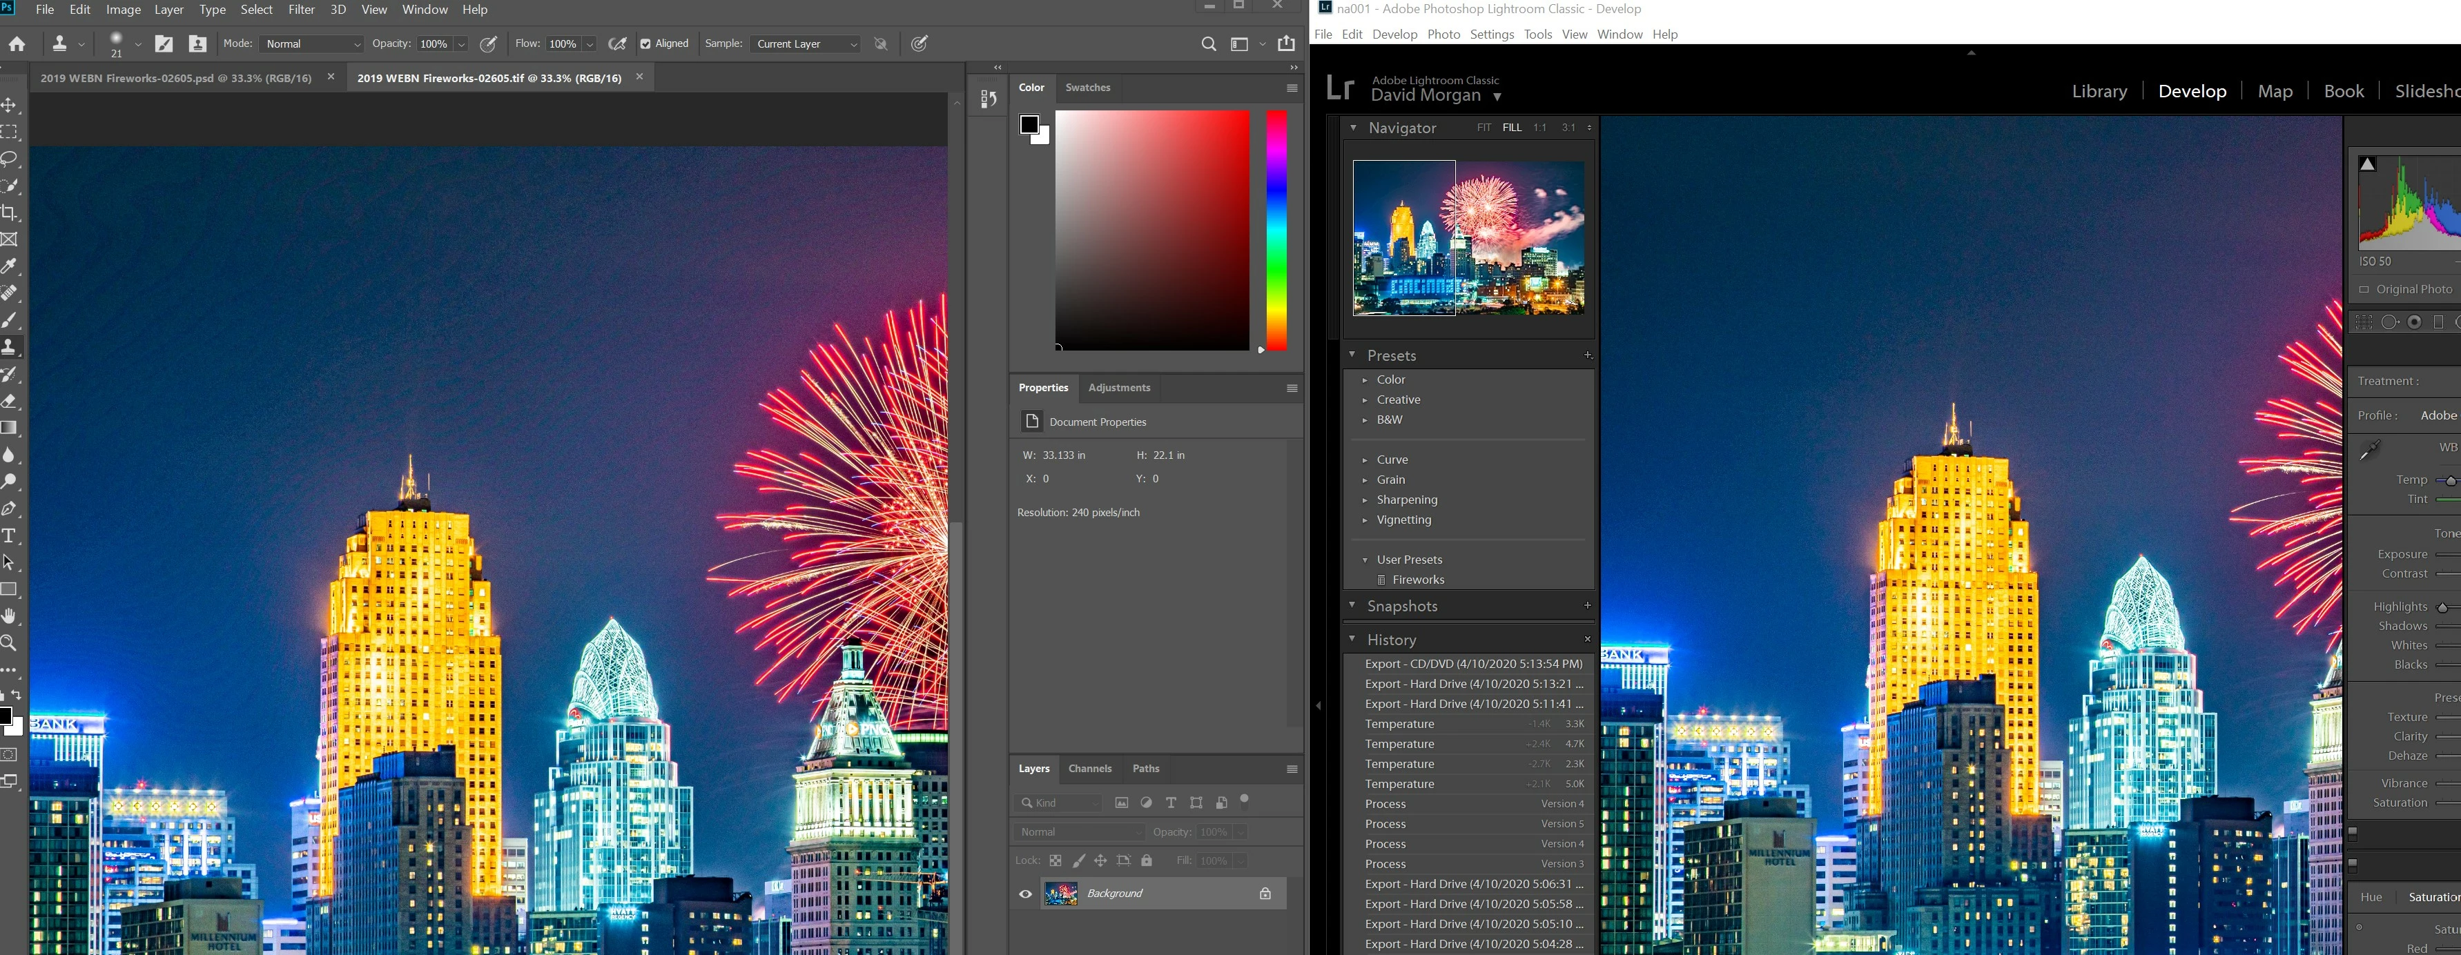Click the rainbow hue slider strip
Screen dimensions: 2461x955
tap(1276, 229)
